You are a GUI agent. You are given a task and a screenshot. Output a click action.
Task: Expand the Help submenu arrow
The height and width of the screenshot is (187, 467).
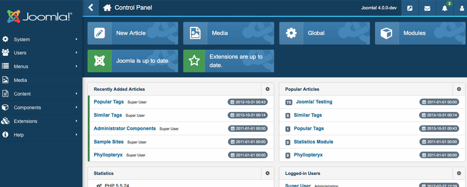click(76, 135)
